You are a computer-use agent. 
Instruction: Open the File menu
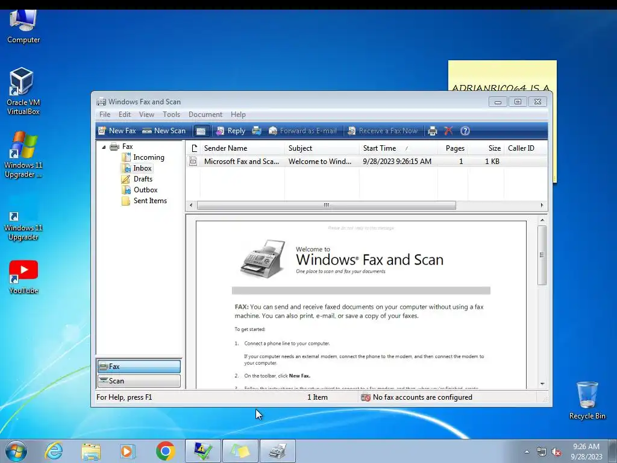coord(105,115)
